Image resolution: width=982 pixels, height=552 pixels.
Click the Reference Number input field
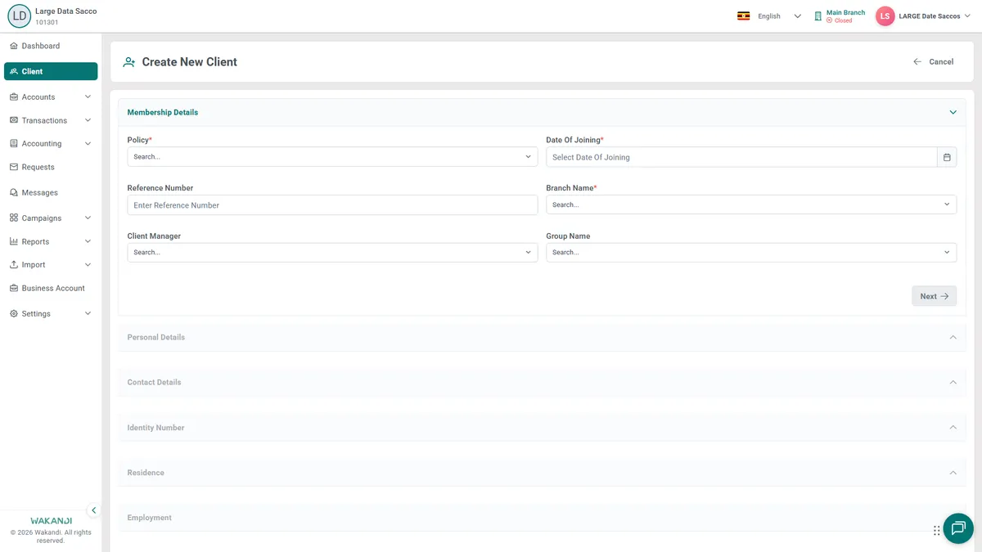[332, 204]
